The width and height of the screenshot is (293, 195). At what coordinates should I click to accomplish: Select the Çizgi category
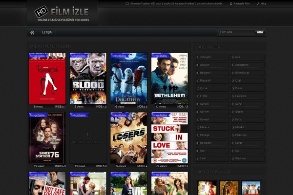click(248, 80)
